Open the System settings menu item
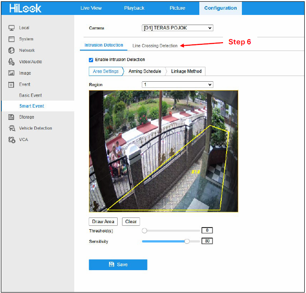Viewport: 306px width, 293px height. point(26,39)
